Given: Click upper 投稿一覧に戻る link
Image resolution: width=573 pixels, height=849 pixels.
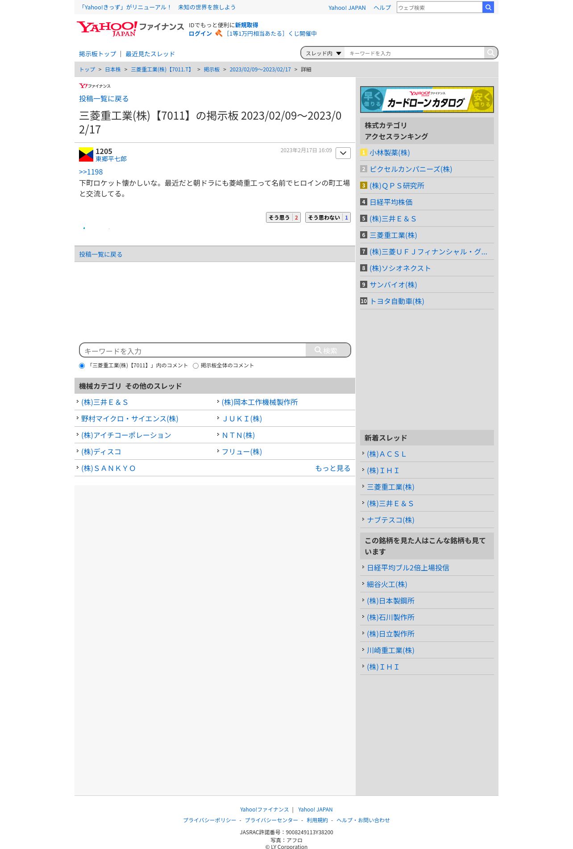Looking at the screenshot, I should pos(104,99).
